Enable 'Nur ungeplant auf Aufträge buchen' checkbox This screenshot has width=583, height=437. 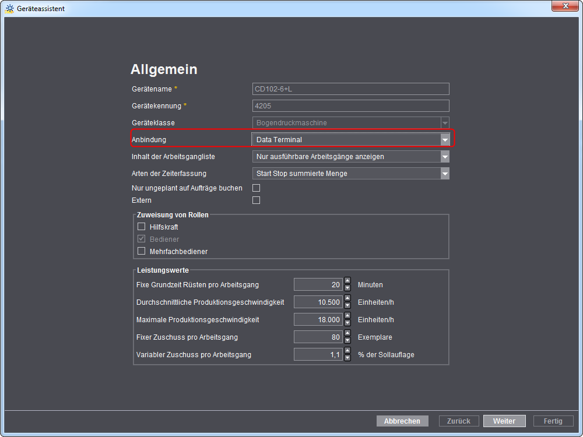click(256, 188)
